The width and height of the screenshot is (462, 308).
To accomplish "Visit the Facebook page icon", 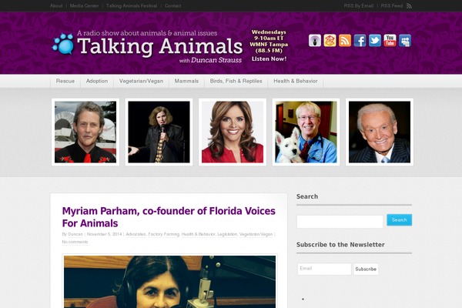I will tap(360, 40).
